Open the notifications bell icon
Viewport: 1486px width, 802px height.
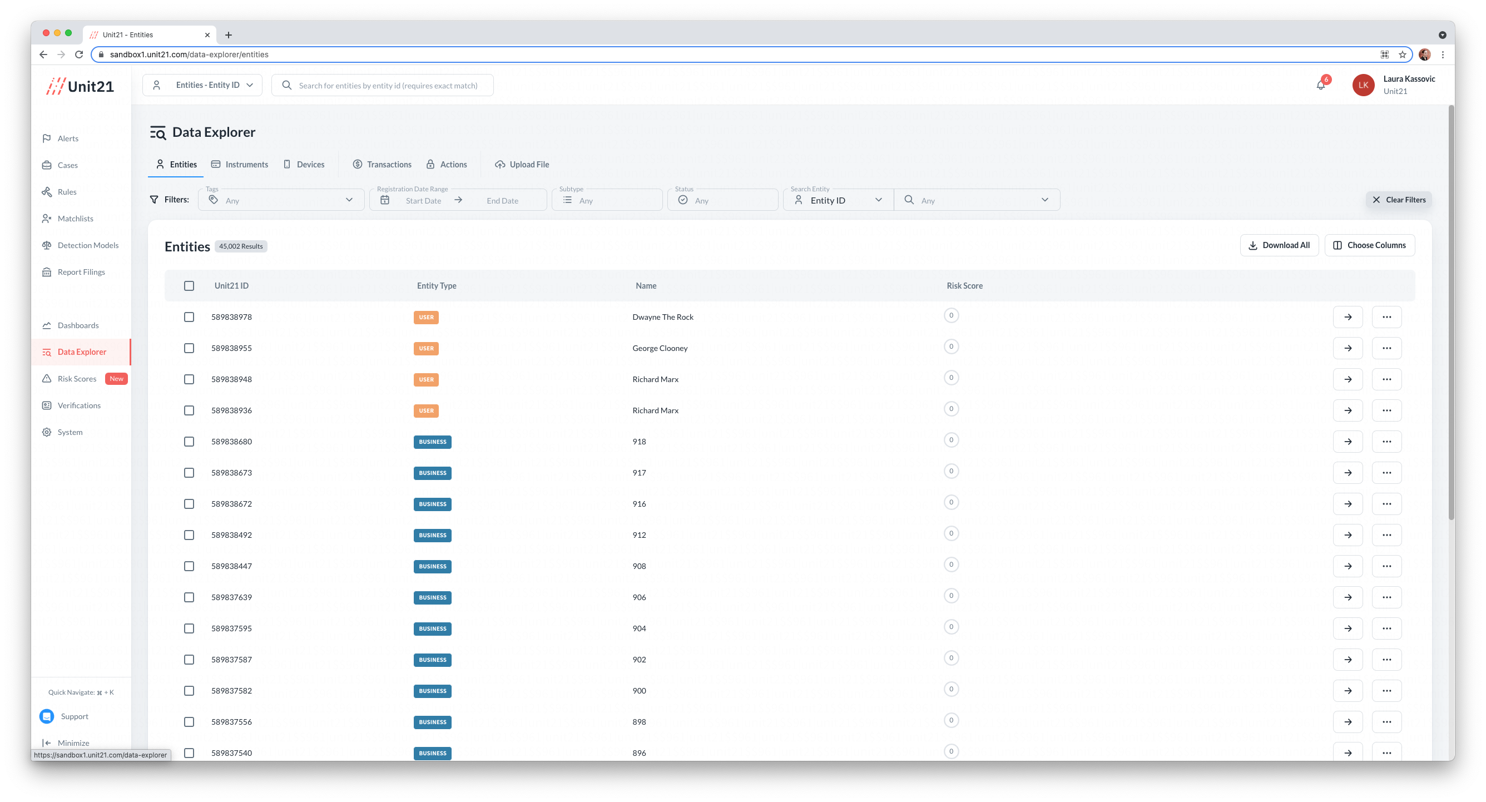[x=1320, y=86]
